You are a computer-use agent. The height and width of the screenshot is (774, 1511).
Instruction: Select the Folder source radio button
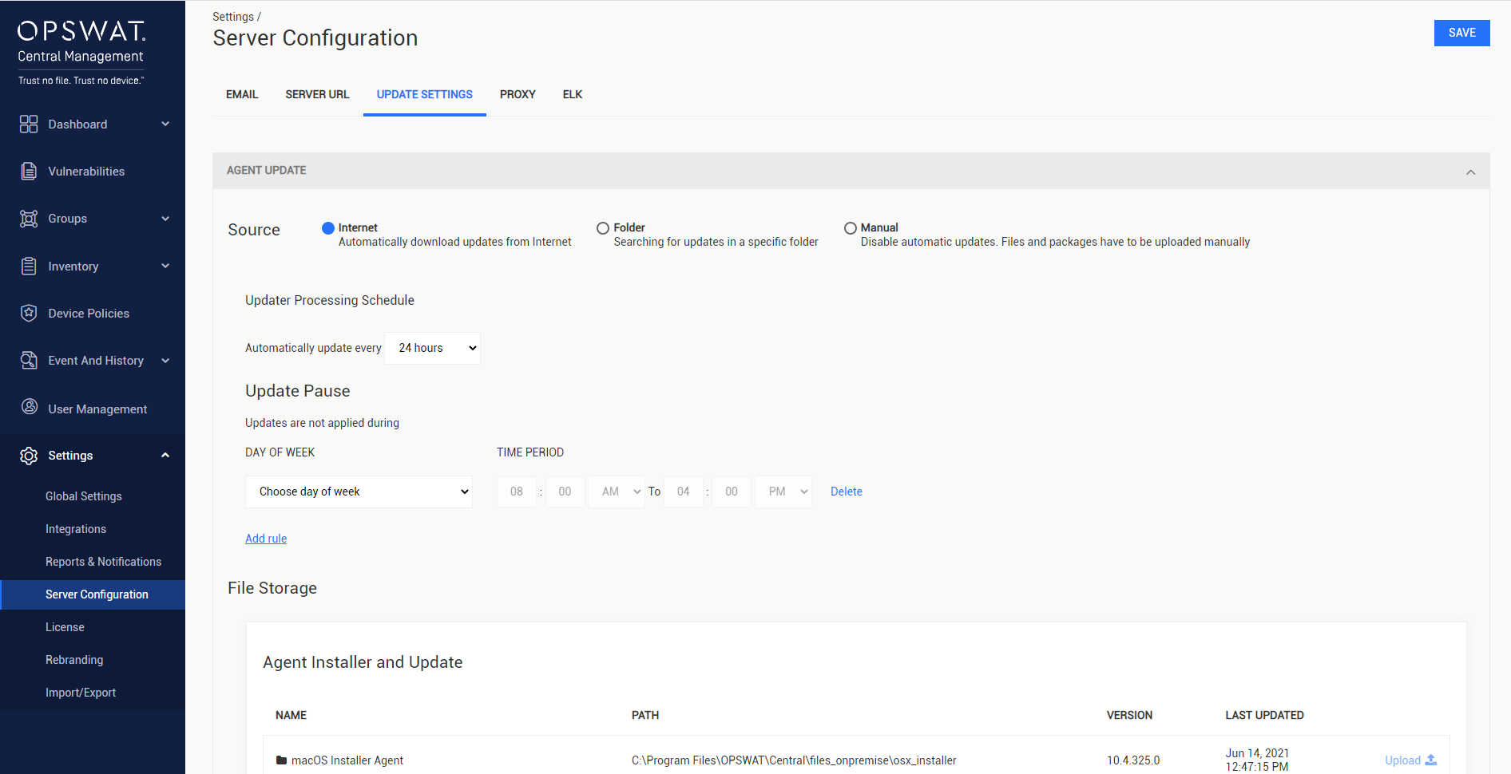click(603, 228)
